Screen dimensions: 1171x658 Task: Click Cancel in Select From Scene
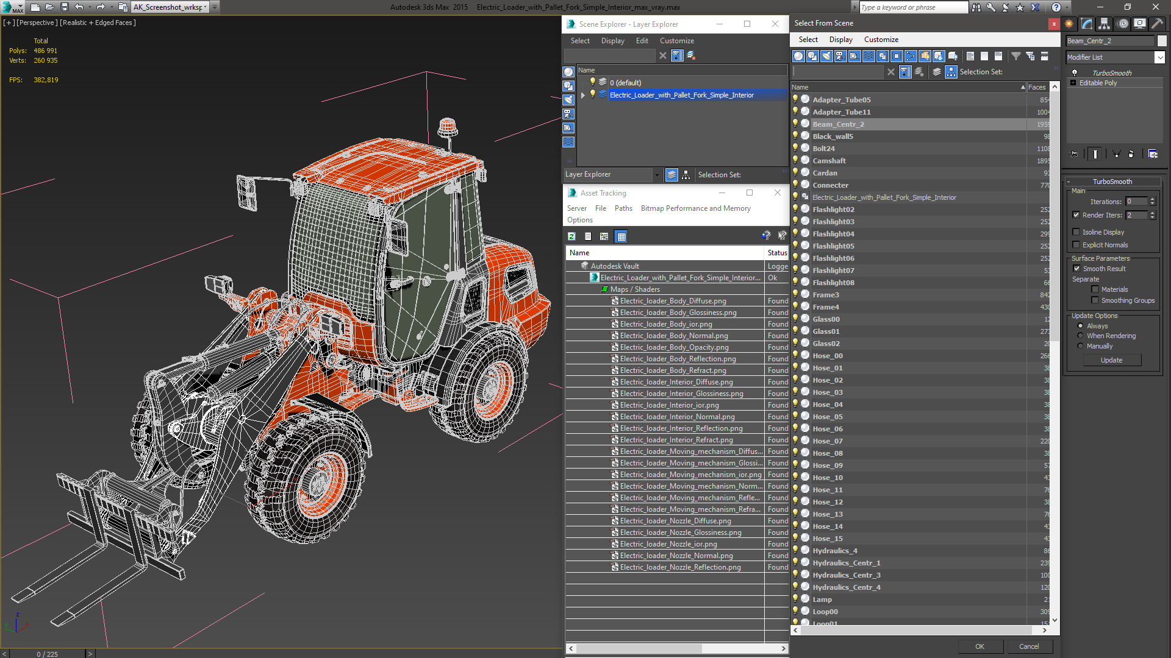point(1029,646)
